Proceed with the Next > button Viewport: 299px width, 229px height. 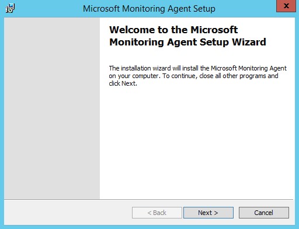(208, 213)
